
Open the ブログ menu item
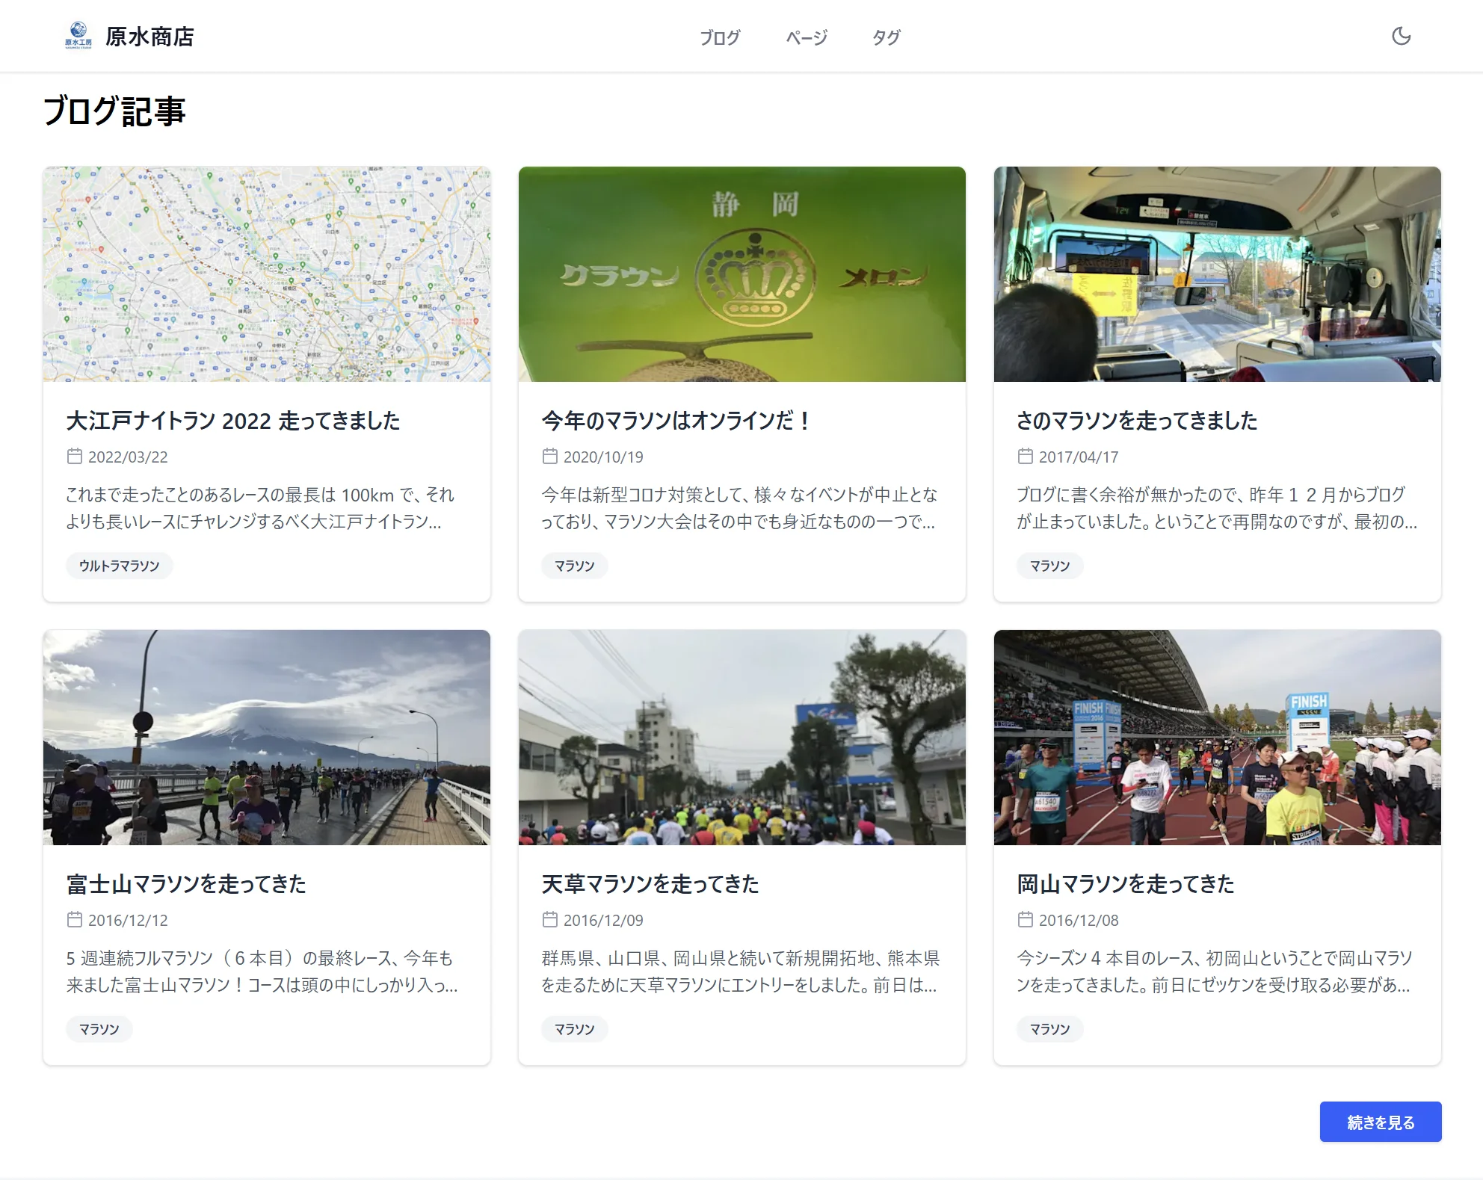pos(719,37)
